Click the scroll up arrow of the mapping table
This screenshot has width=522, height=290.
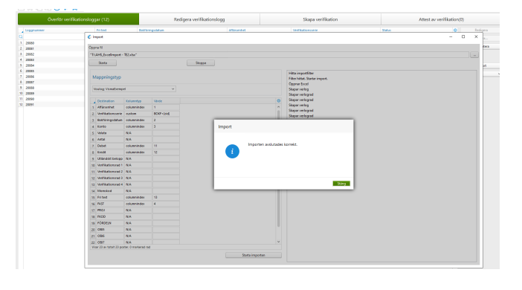279,107
